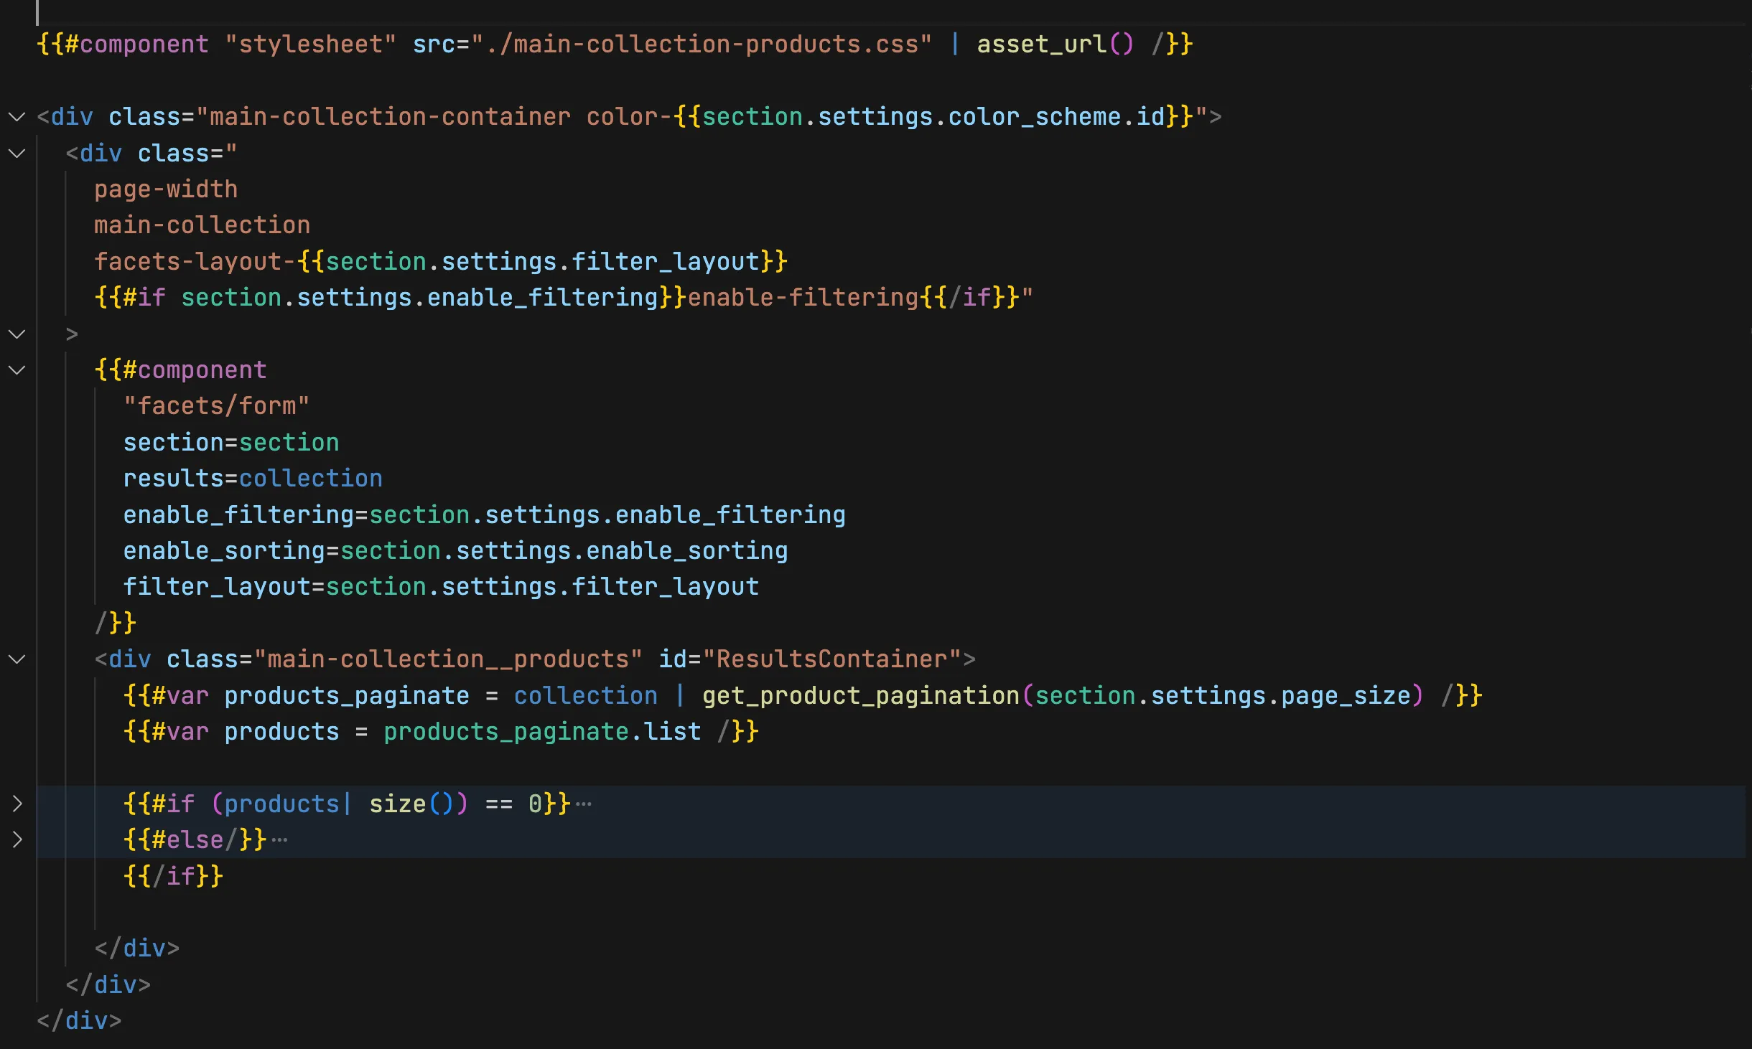Click the enable_sorting attribute name
Image resolution: width=1752 pixels, height=1049 pixels.
click(224, 551)
